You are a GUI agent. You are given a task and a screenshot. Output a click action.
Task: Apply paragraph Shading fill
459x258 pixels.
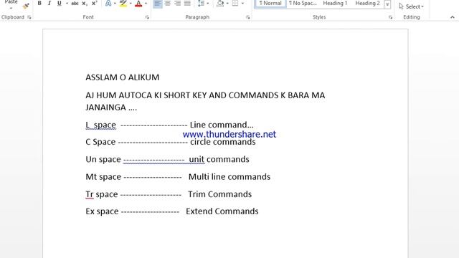tap(220, 3)
